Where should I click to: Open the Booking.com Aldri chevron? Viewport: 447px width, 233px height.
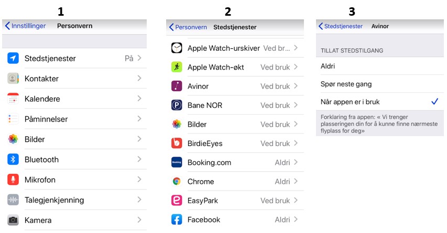tap(296, 162)
